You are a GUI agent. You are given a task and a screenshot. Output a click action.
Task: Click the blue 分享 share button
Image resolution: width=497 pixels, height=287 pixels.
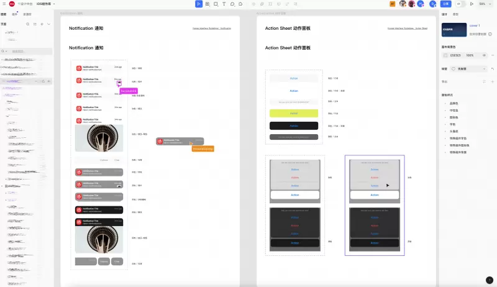(445, 4)
